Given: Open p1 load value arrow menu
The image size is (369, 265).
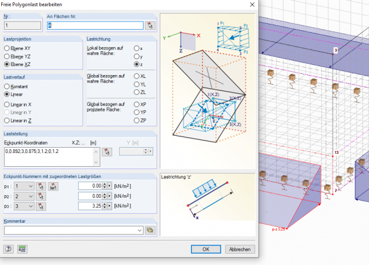Looking at the screenshot, I should pos(110,186).
